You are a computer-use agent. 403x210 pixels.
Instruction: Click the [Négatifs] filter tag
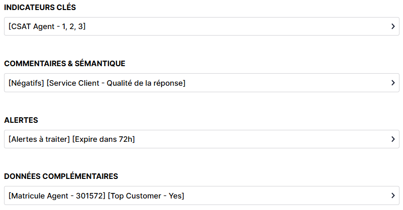point(26,83)
